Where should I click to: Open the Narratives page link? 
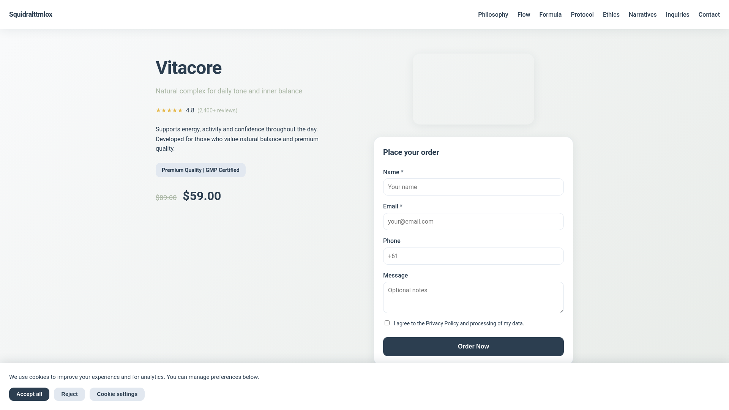pos(642,14)
